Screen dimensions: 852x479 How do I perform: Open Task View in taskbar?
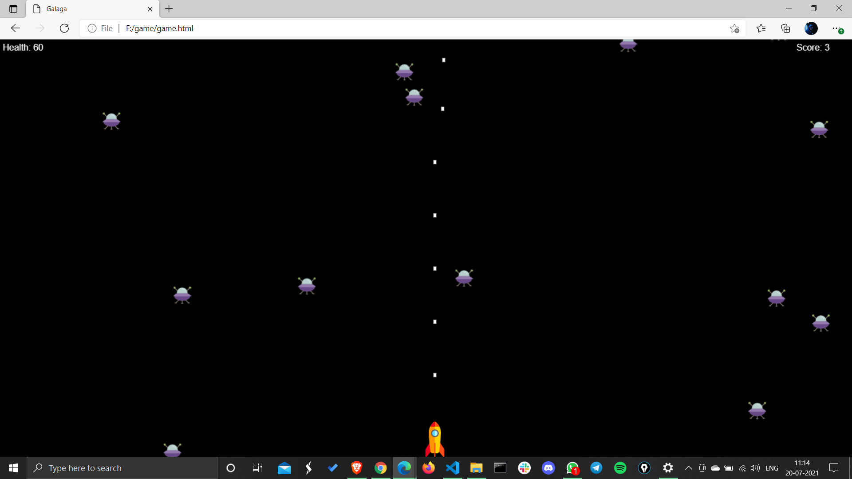pos(257,468)
